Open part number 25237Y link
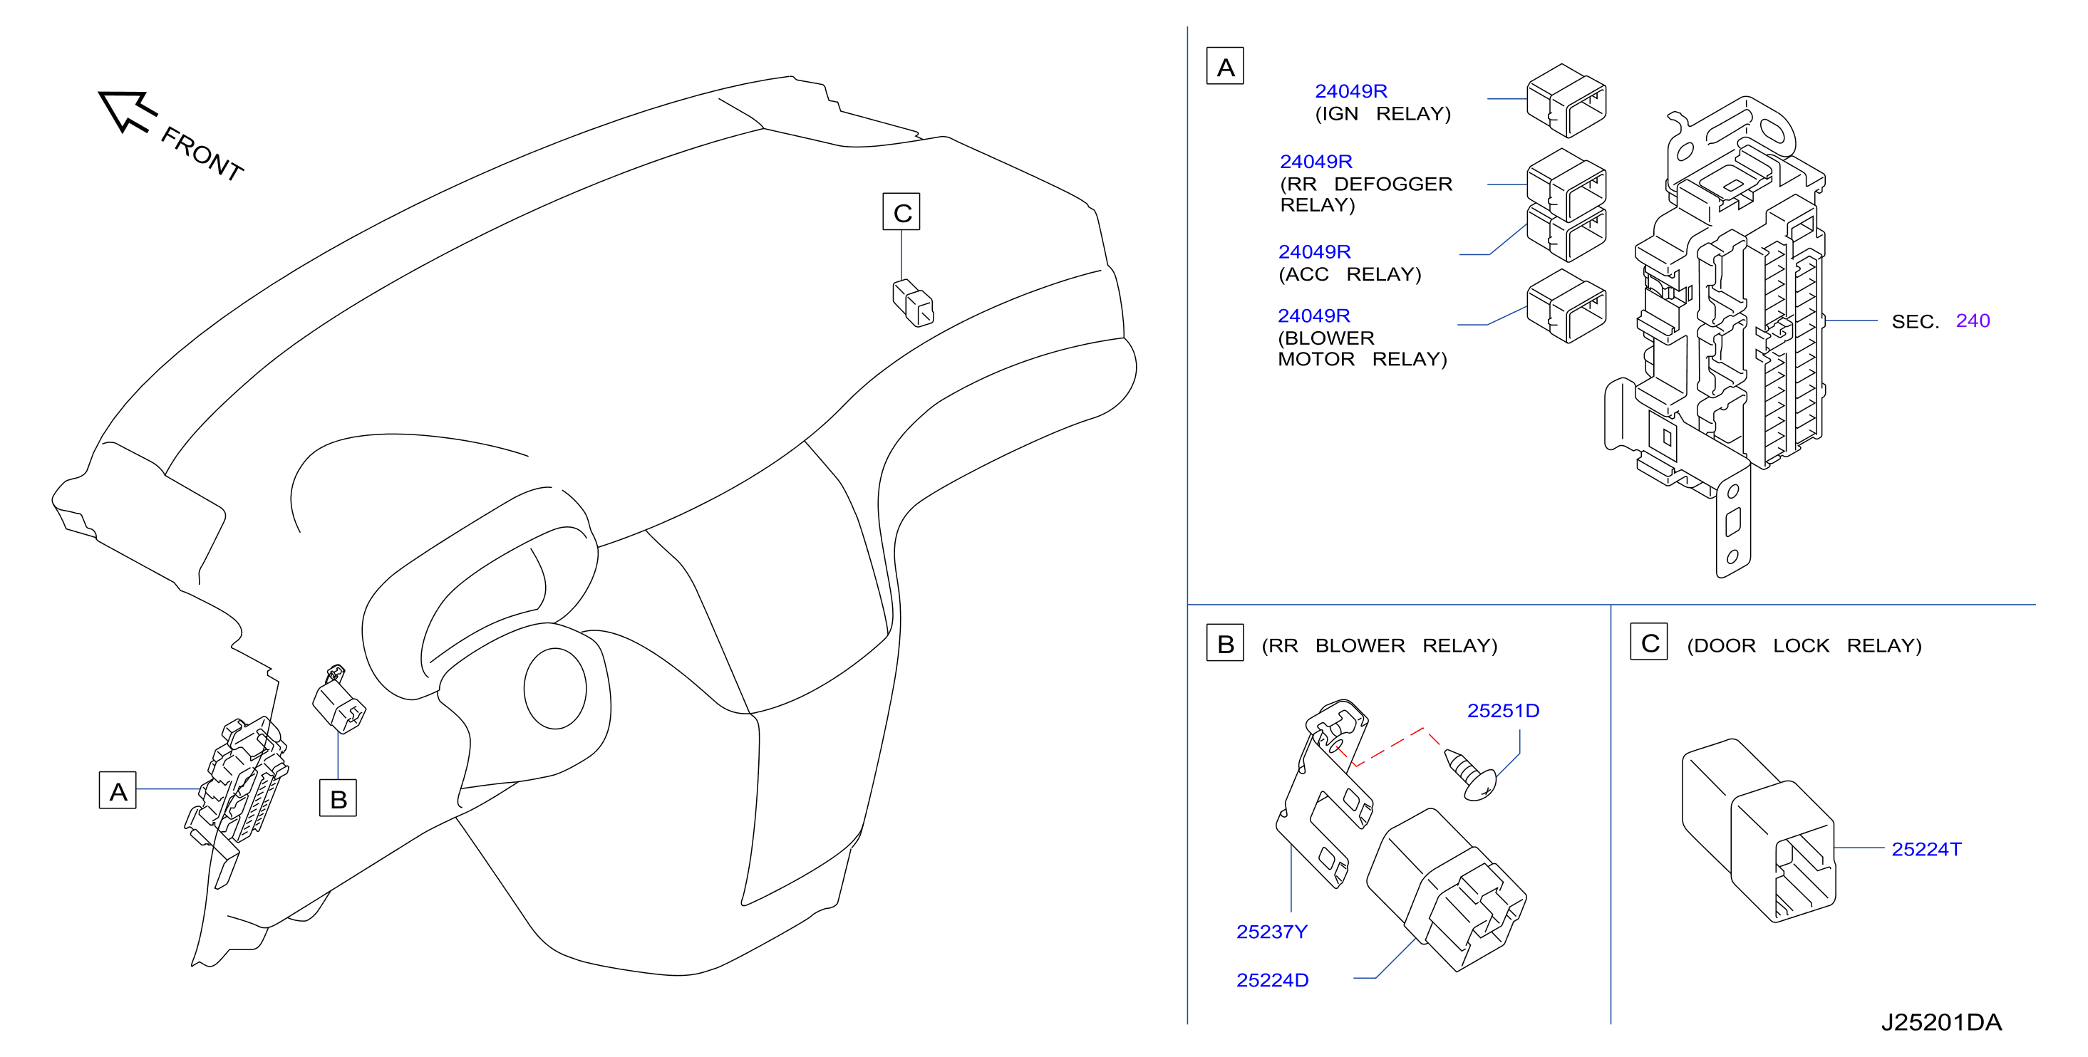2088x1057 pixels. coord(1271,932)
